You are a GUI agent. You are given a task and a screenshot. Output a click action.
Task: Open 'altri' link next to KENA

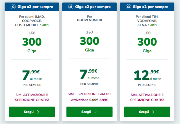click(154, 25)
